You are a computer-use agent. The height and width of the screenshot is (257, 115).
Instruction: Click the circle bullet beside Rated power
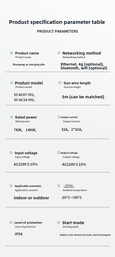pos(11,117)
